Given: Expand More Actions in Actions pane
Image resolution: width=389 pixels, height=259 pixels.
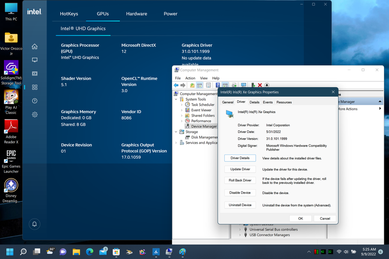Looking at the screenshot, I should click(380, 108).
